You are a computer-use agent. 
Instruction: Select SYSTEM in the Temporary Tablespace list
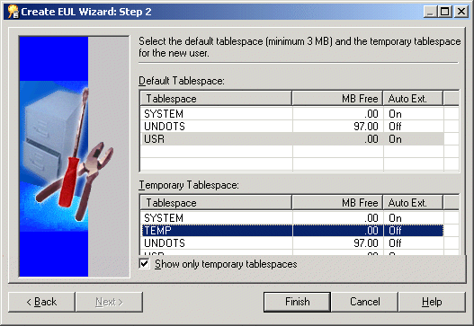coord(292,218)
